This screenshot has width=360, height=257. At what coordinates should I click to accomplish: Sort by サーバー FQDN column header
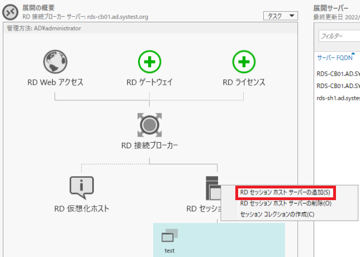pyautogui.click(x=334, y=58)
